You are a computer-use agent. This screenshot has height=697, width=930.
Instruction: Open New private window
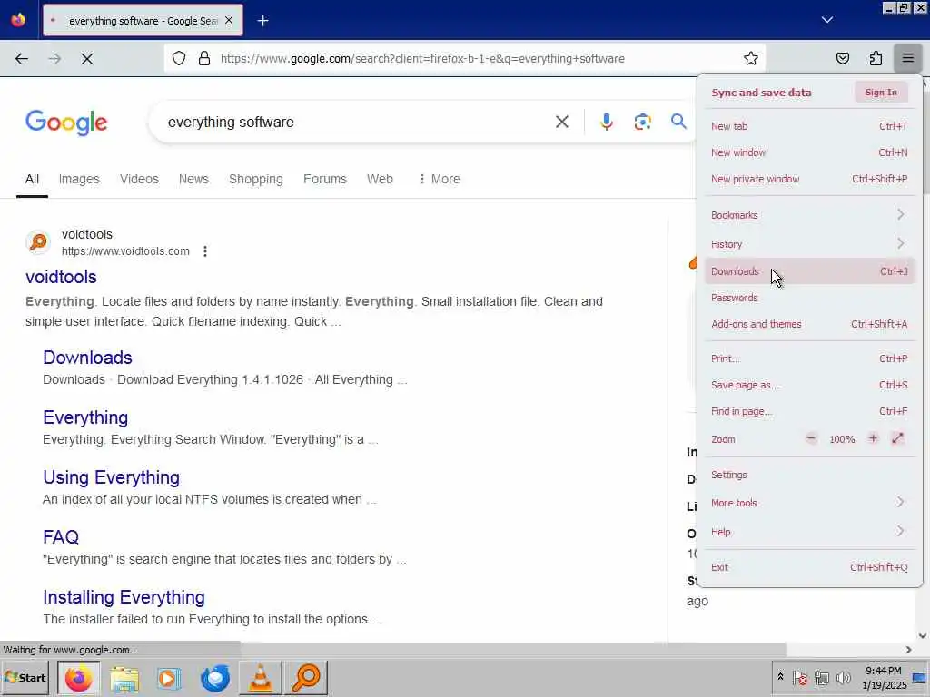[809, 179]
